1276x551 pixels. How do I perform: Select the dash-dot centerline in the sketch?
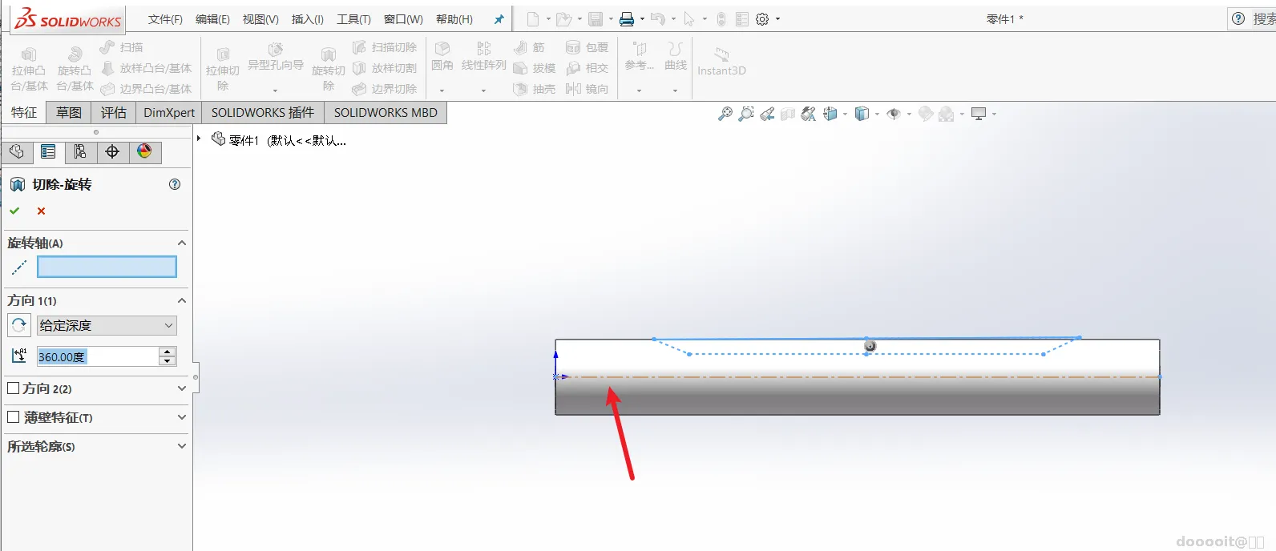click(x=858, y=376)
